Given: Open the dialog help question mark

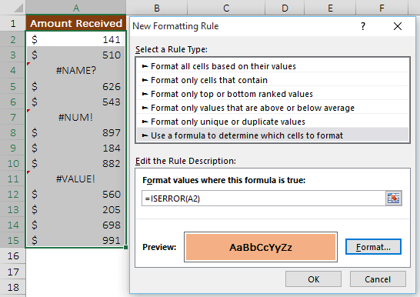Looking at the screenshot, I should 363,26.
